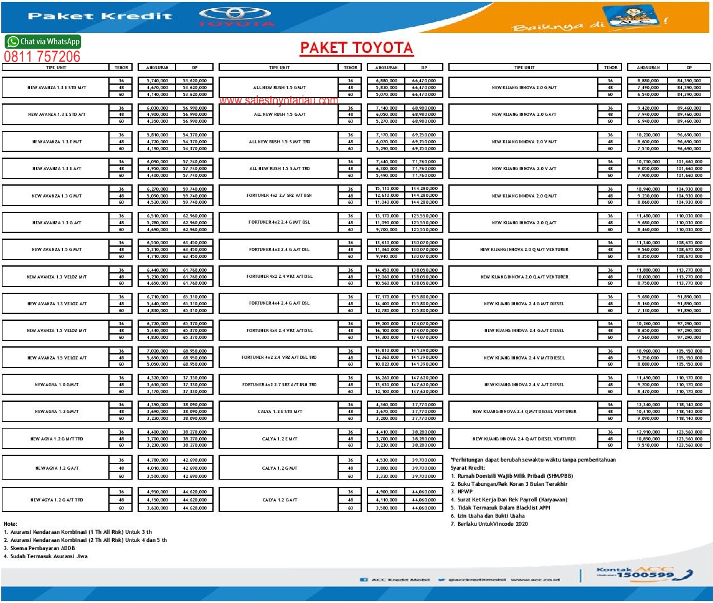Select NEW KIJANG INNOVA 2.4 G M/T DIESEL unit

tap(524, 303)
